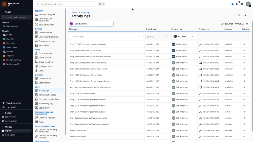The width and height of the screenshot is (253, 142).
Task: Open Tasks under Privileged Account Management
Action: 41,122
